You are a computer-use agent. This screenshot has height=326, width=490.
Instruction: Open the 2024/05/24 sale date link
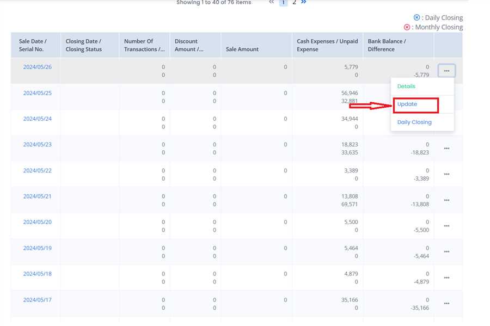[37, 119]
